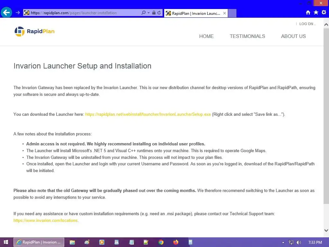Click the page heading Invarion Launcher Setup and Installation
This screenshot has width=329, height=247.
coord(83,66)
